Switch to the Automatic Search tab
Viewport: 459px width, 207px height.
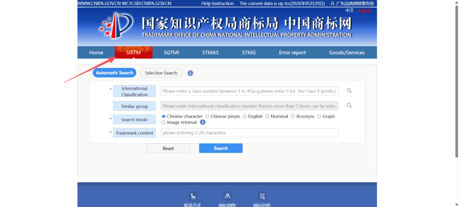click(x=114, y=73)
